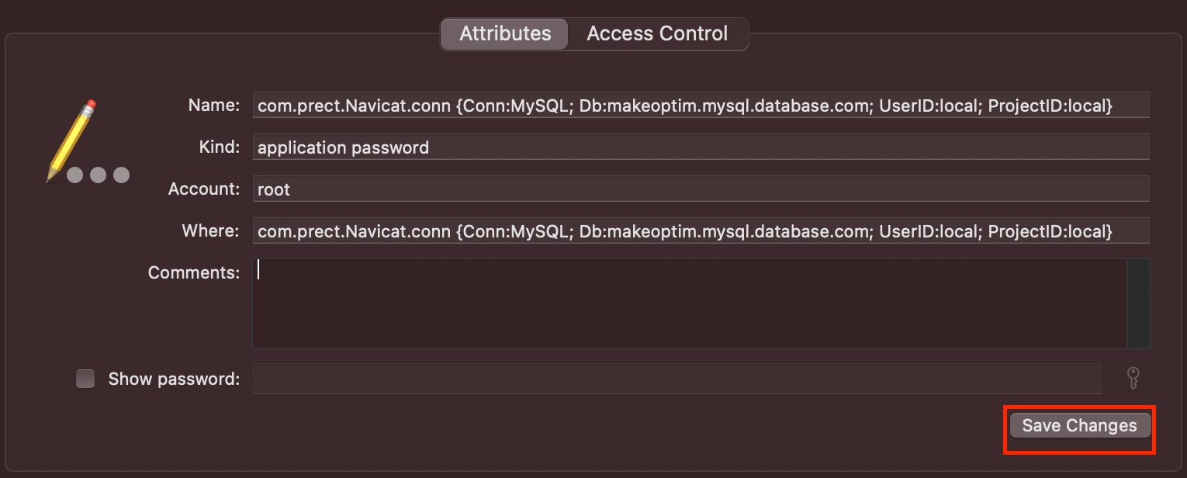This screenshot has width=1187, height=478.
Task: Click the empty password field
Action: tap(677, 379)
